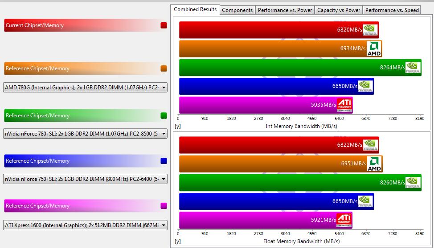Click the AMD logo on the 6934MB/s bar
Viewport: 434px width, 248px height.
pyautogui.click(x=374, y=48)
